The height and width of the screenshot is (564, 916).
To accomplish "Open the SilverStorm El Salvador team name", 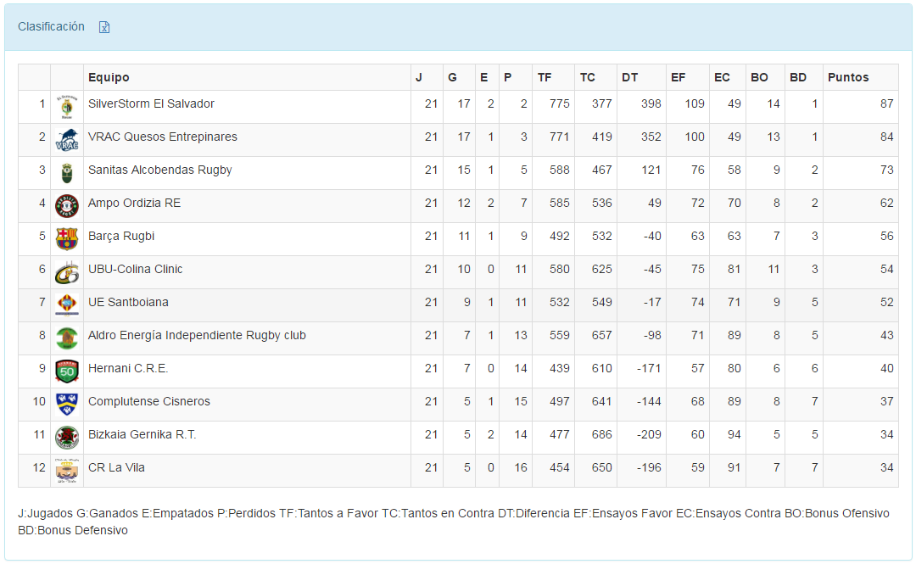I will [x=151, y=103].
